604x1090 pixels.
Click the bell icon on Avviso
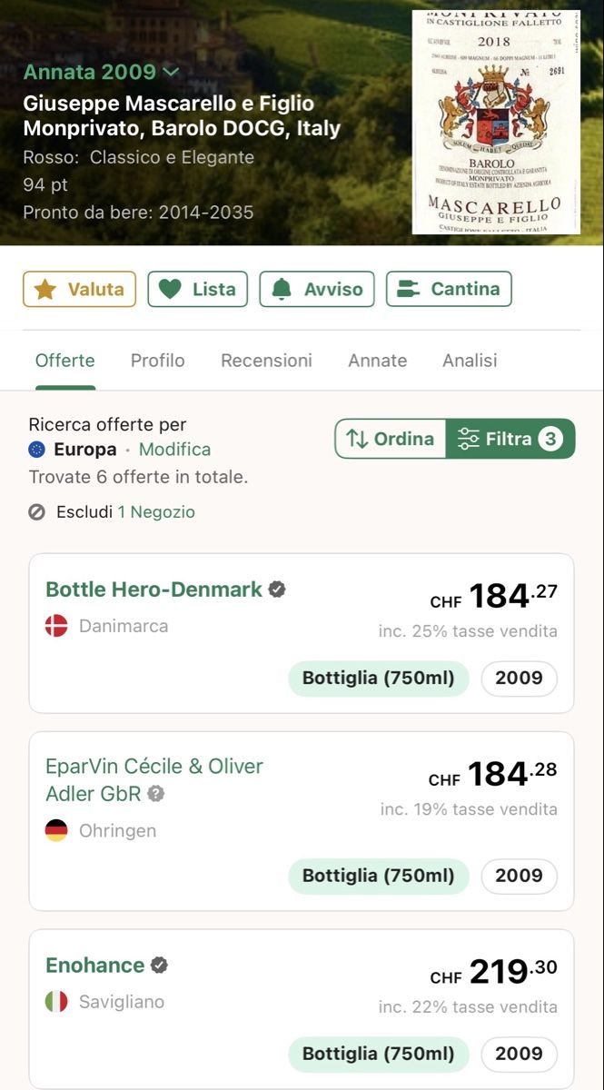pyautogui.click(x=282, y=289)
